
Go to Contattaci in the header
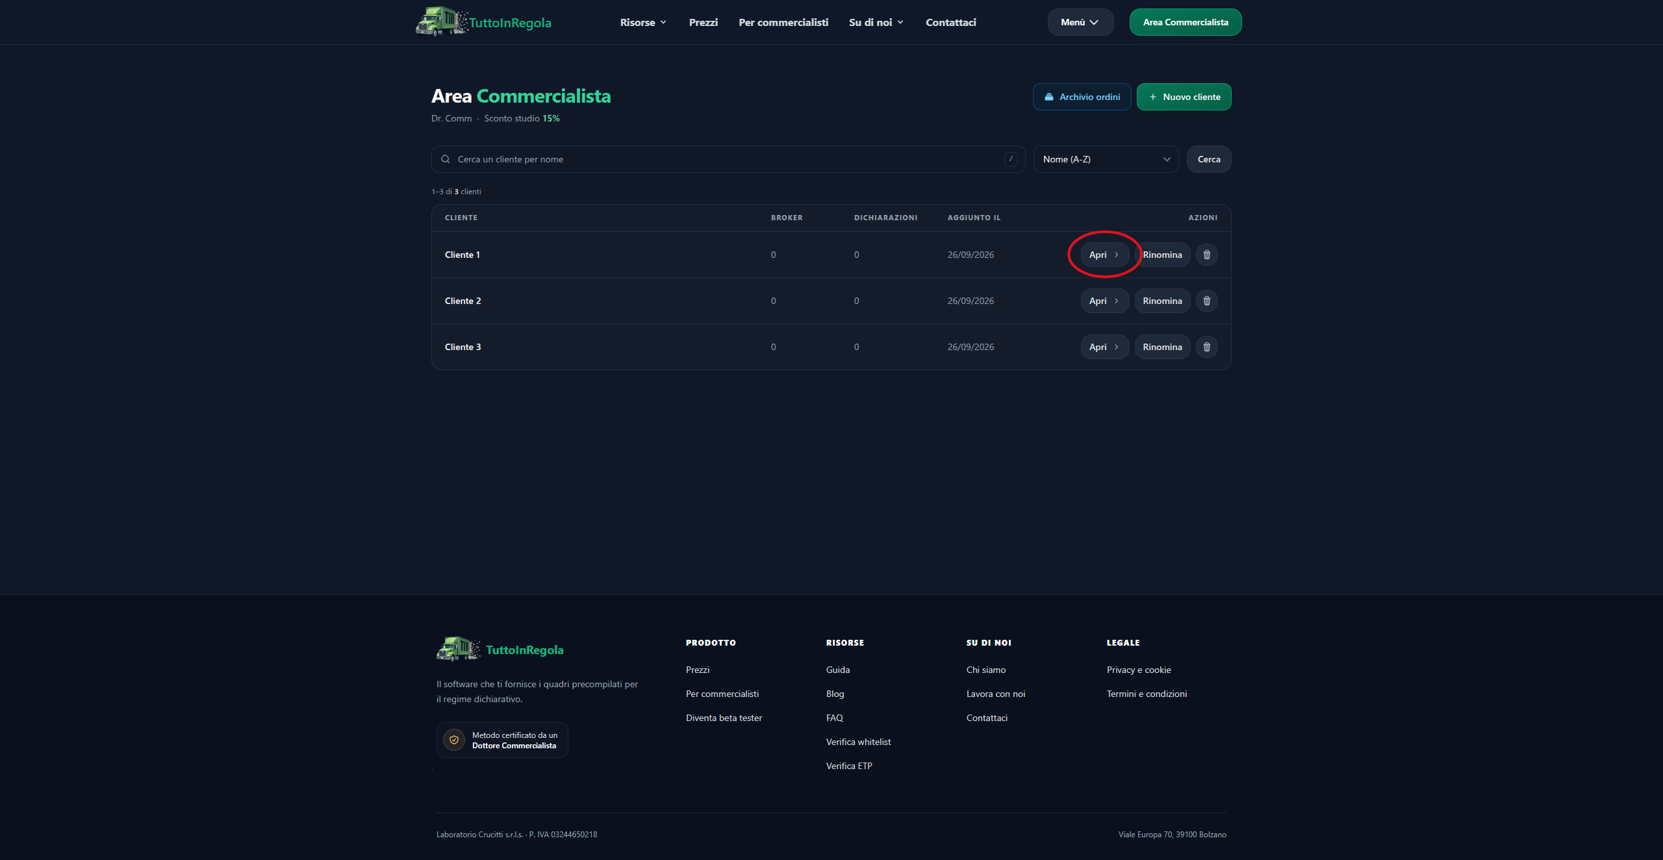951,22
